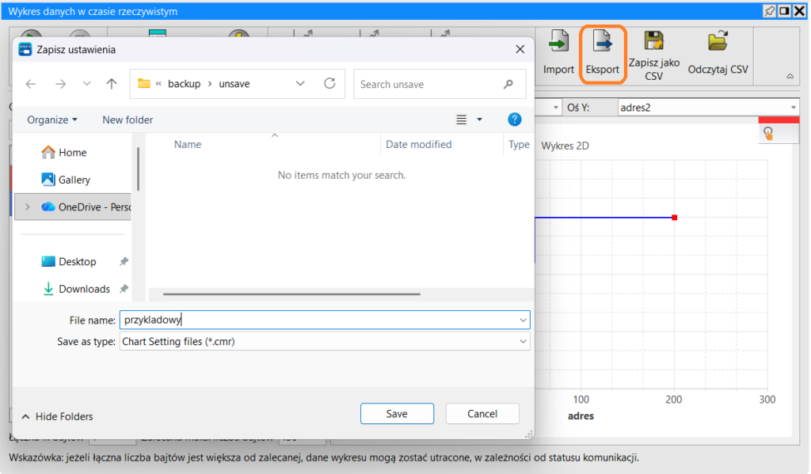
Task: Sort by the Name column
Action: click(188, 145)
